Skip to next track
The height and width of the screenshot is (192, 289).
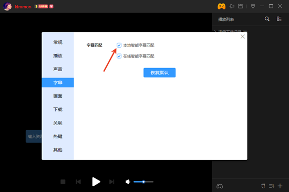[112, 182]
